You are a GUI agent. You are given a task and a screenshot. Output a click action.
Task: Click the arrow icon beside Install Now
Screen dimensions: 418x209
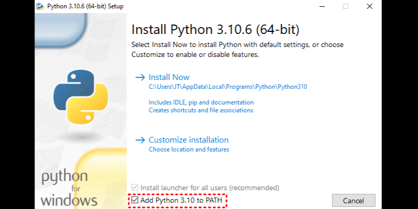point(140,77)
